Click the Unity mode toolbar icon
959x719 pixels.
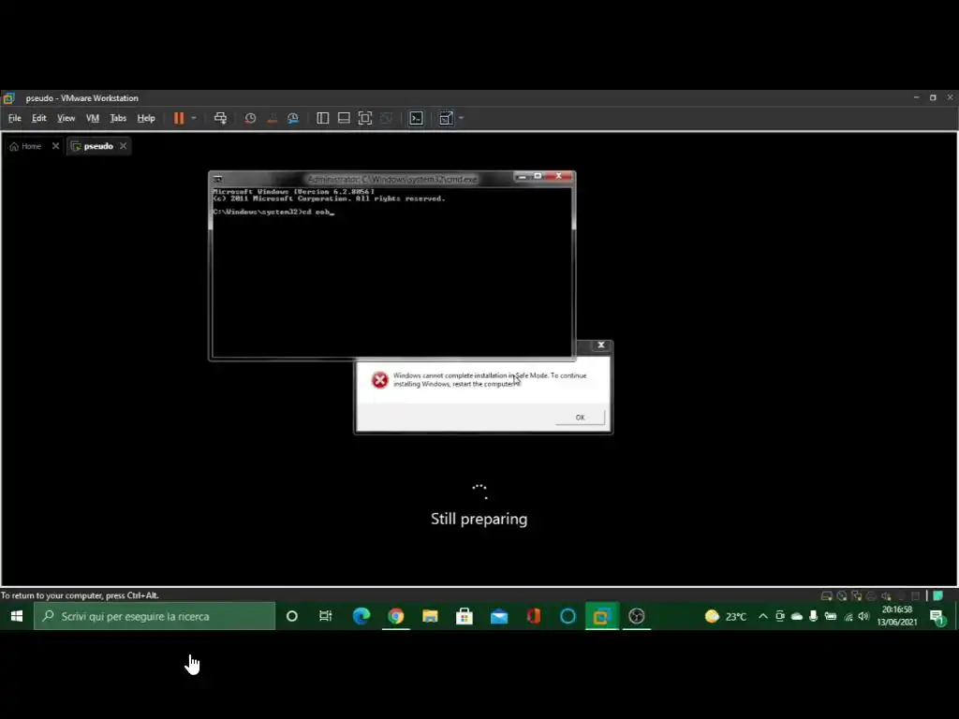386,118
